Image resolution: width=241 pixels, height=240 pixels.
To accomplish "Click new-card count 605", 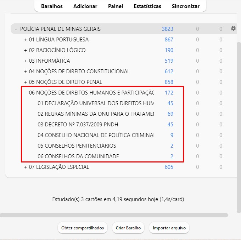I will coord(169,167).
